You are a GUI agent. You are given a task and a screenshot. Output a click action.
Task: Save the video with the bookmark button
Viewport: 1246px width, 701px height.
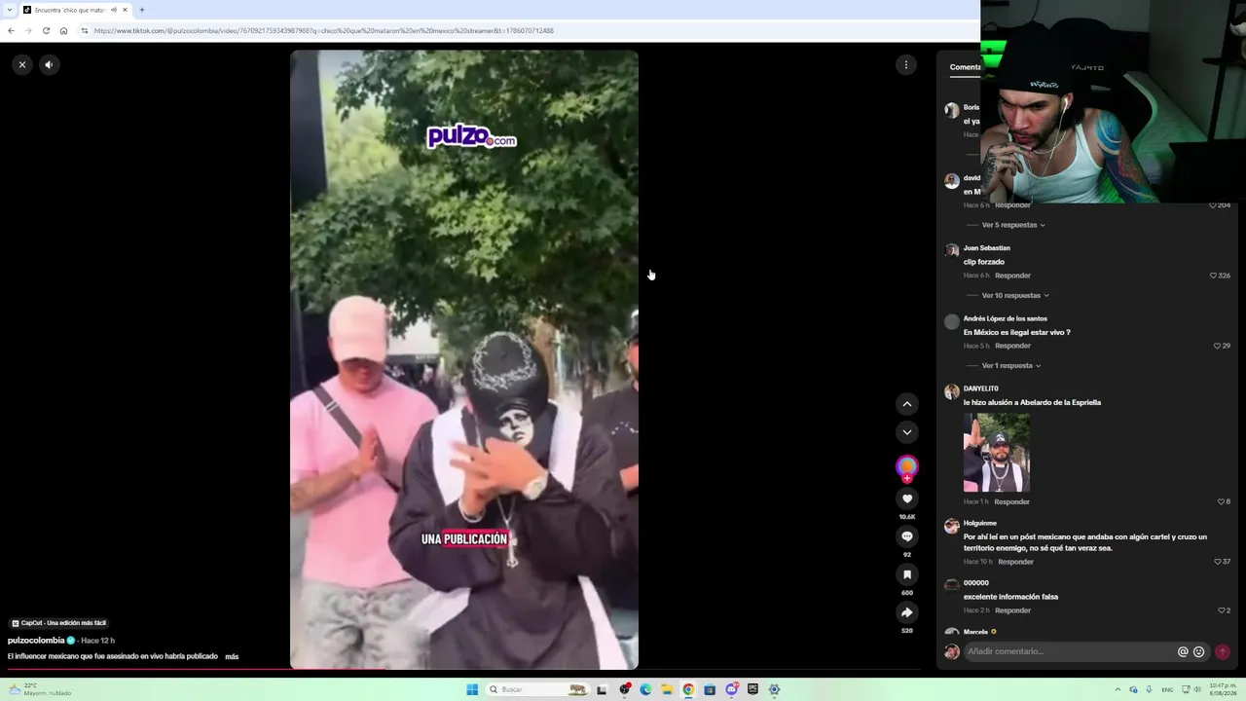907,574
